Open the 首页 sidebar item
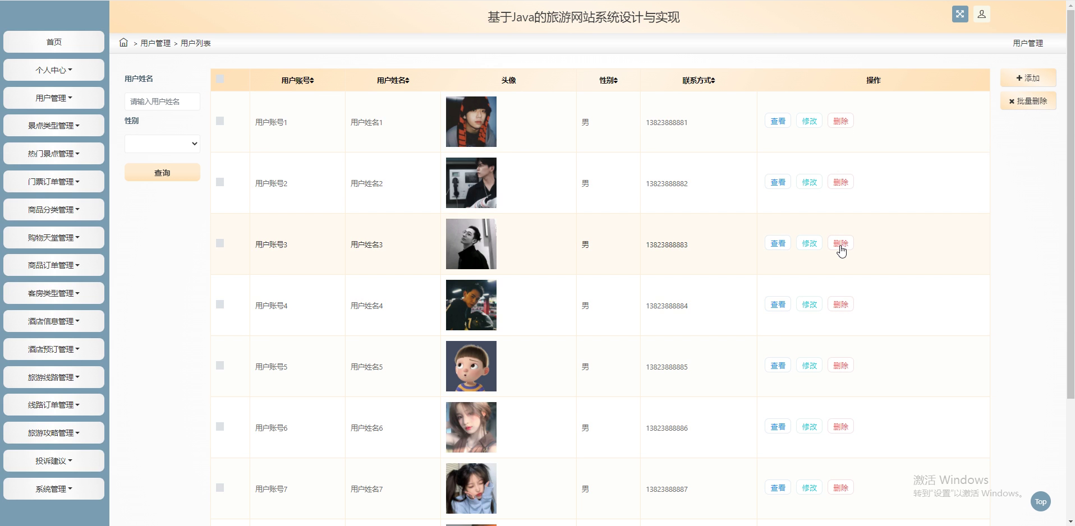This screenshot has height=526, width=1075. pyautogui.click(x=54, y=42)
